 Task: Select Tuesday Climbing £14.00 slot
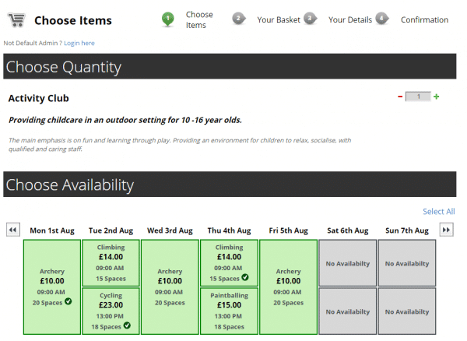[111, 263]
